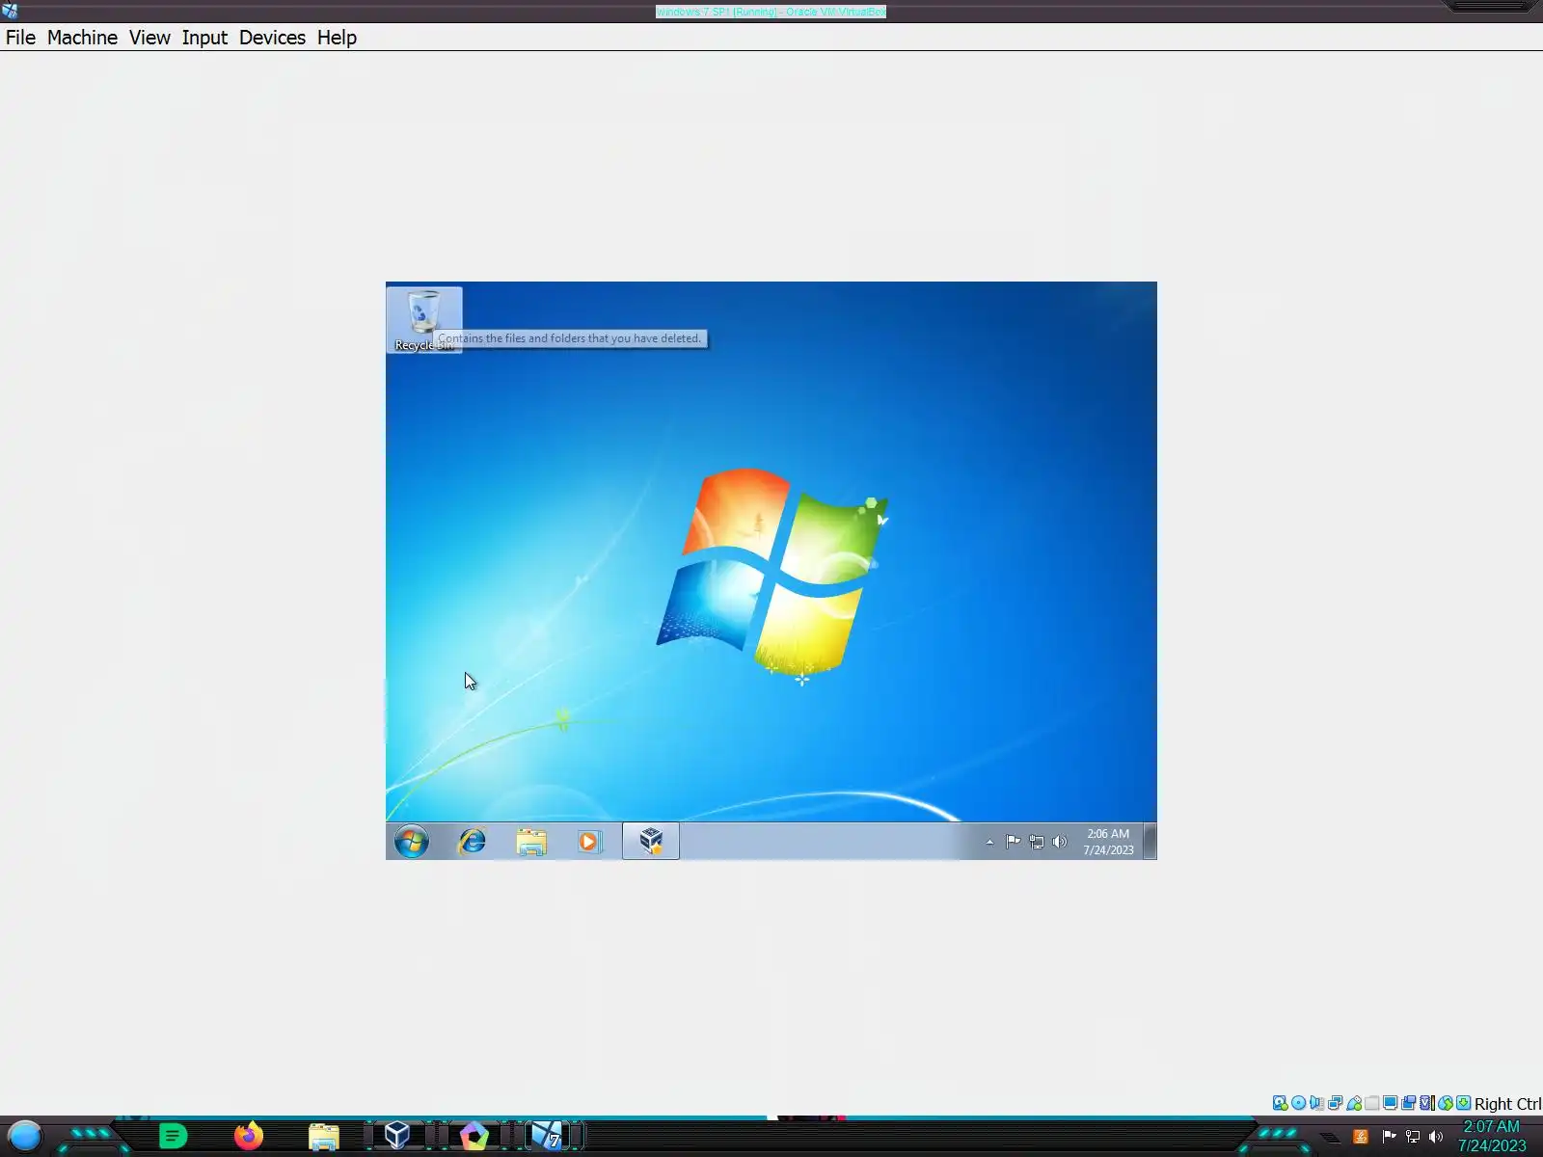Click the hard disk activity status icon
The width and height of the screenshot is (1543, 1157).
tap(1280, 1103)
